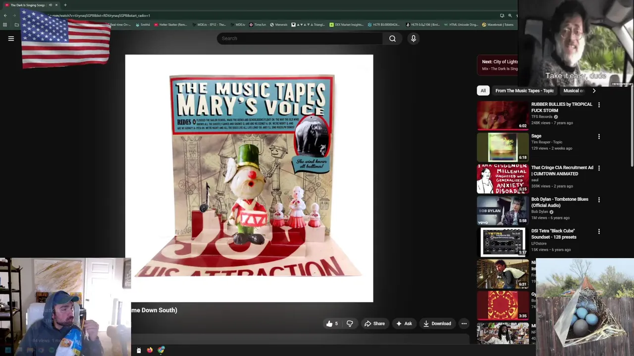Open the YouTube hamburger guide menu

click(11, 39)
